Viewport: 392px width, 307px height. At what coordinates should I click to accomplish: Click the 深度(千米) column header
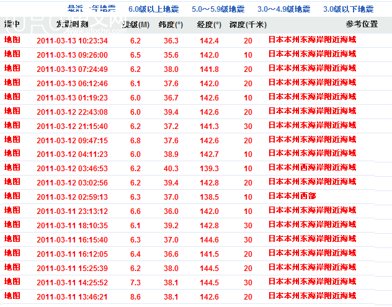click(x=247, y=25)
